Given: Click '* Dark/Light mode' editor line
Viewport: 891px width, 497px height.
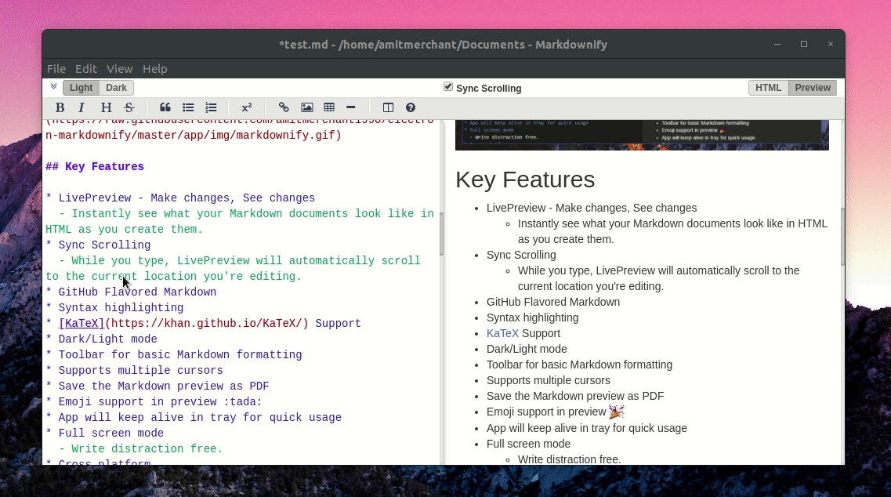Looking at the screenshot, I should click(101, 339).
